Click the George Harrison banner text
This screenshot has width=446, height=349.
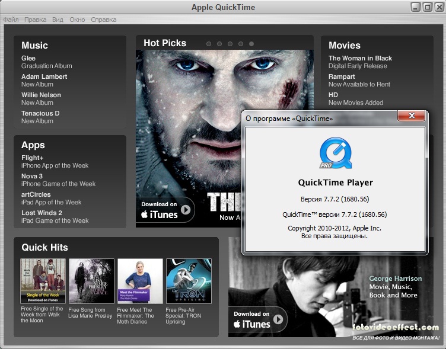(x=396, y=287)
